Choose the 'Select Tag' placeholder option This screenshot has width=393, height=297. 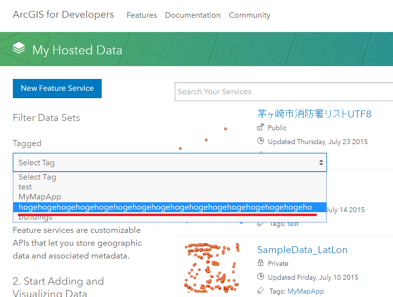(x=170, y=177)
